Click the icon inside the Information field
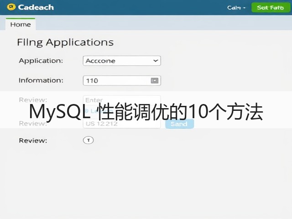This screenshot has width=292, height=219. (x=154, y=81)
